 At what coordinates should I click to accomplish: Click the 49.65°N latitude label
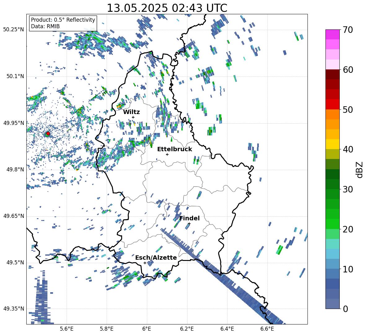(x=14, y=216)
